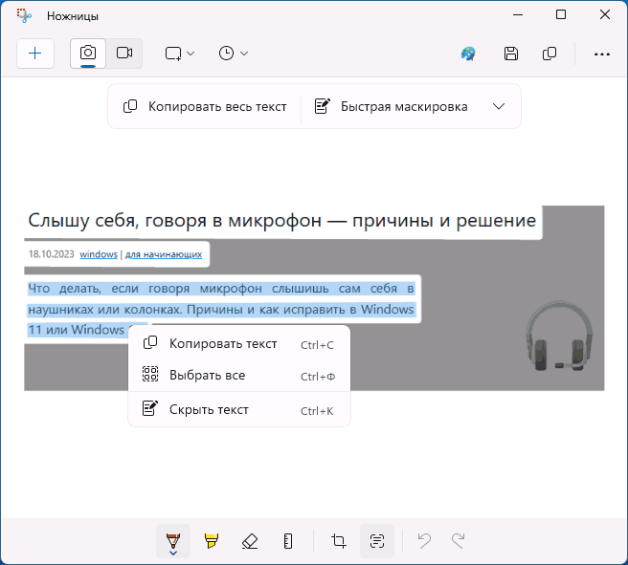Click the Snipping Tool app icon in title bar
The height and width of the screenshot is (565, 628).
24,15
